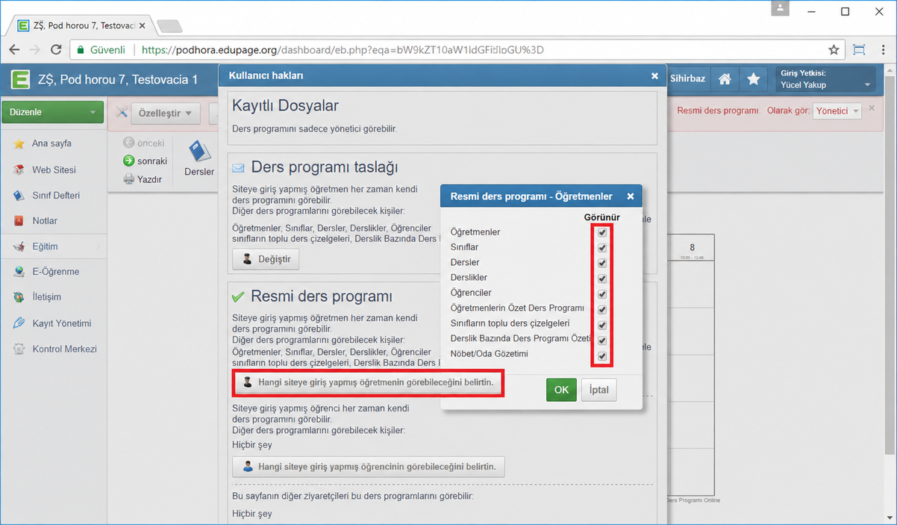This screenshot has height=525, width=897.
Task: Toggle the Nöbet/Oda Gözetimi checkbox
Action: tap(602, 355)
